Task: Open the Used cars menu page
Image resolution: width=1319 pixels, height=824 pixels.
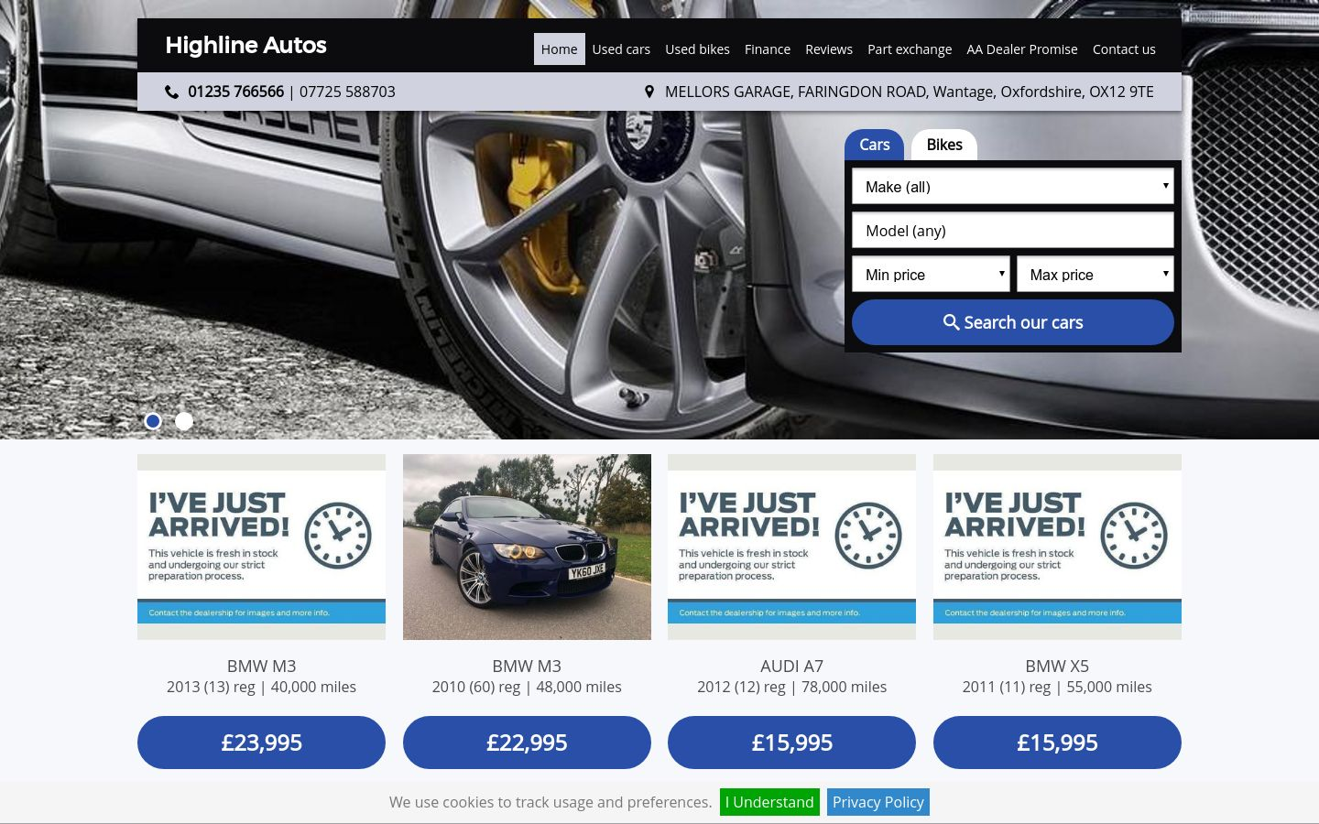Action: pos(621,49)
